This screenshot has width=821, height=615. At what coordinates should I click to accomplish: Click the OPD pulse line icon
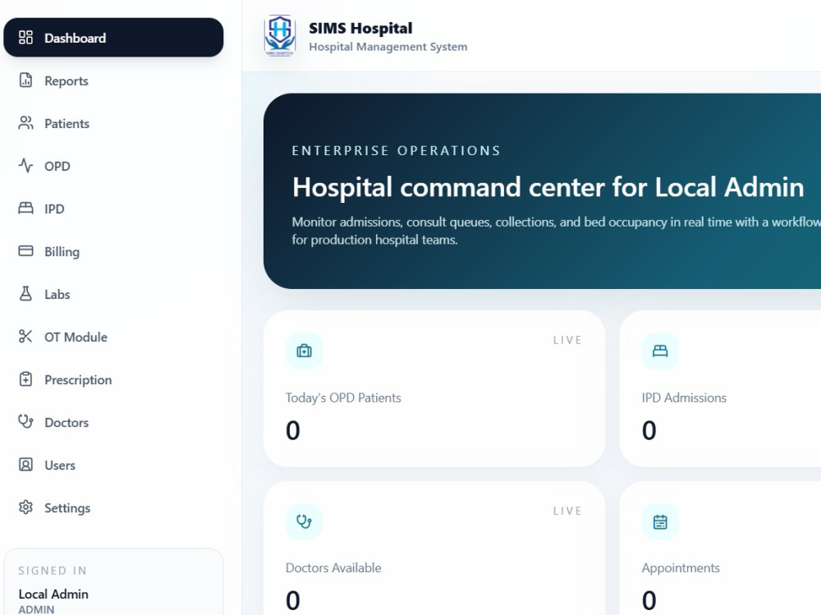click(x=25, y=166)
